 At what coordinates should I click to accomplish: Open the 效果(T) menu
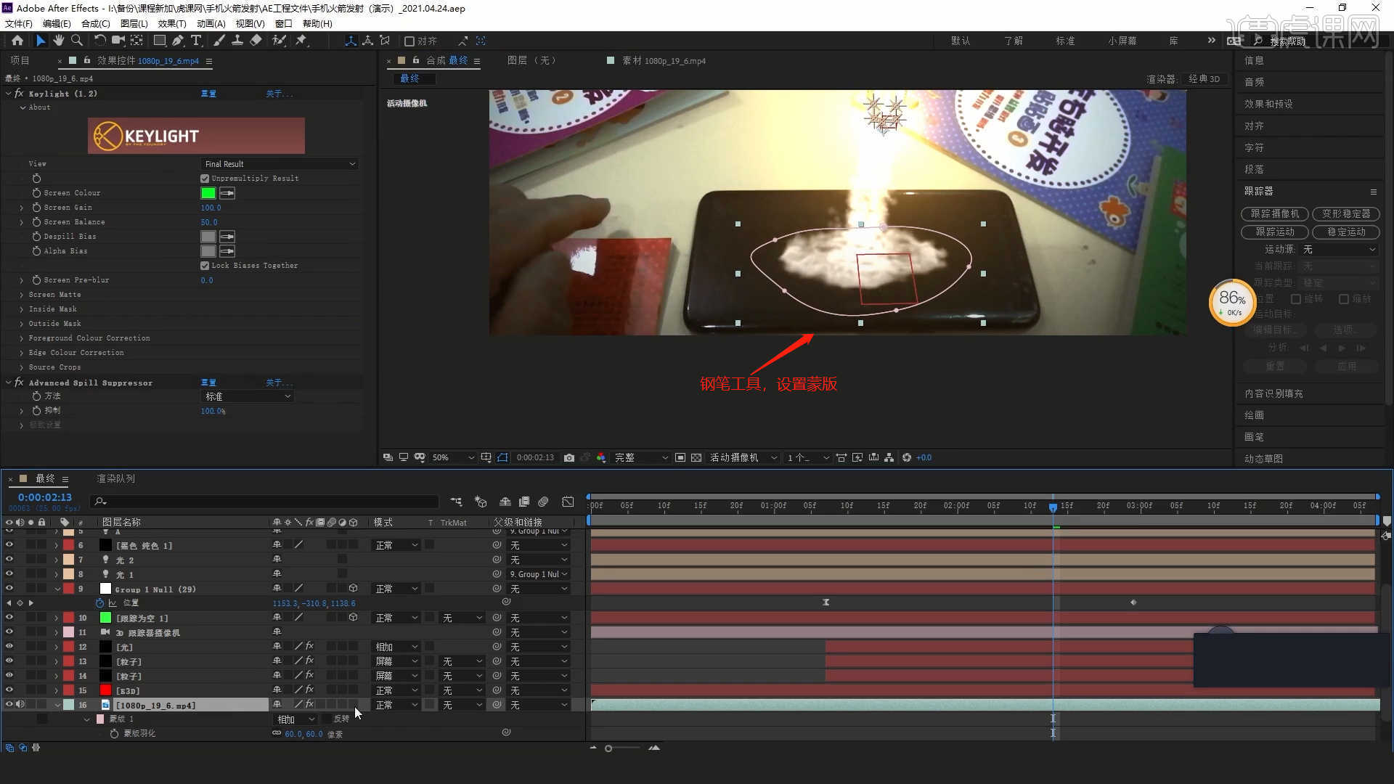pyautogui.click(x=172, y=24)
